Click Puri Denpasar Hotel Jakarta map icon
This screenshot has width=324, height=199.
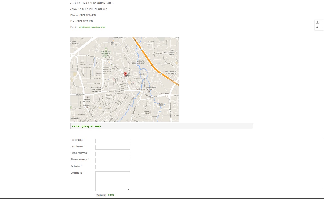(x=173, y=76)
